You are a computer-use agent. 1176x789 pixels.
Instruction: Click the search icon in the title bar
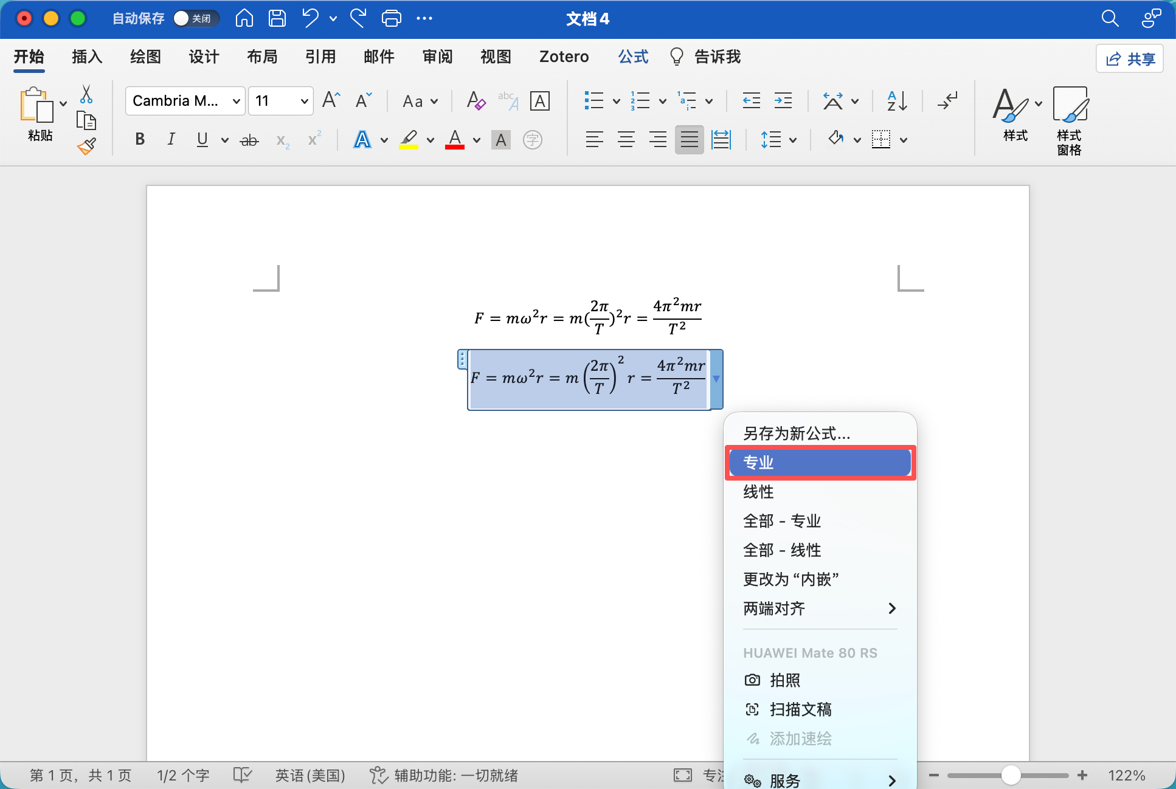(x=1110, y=19)
